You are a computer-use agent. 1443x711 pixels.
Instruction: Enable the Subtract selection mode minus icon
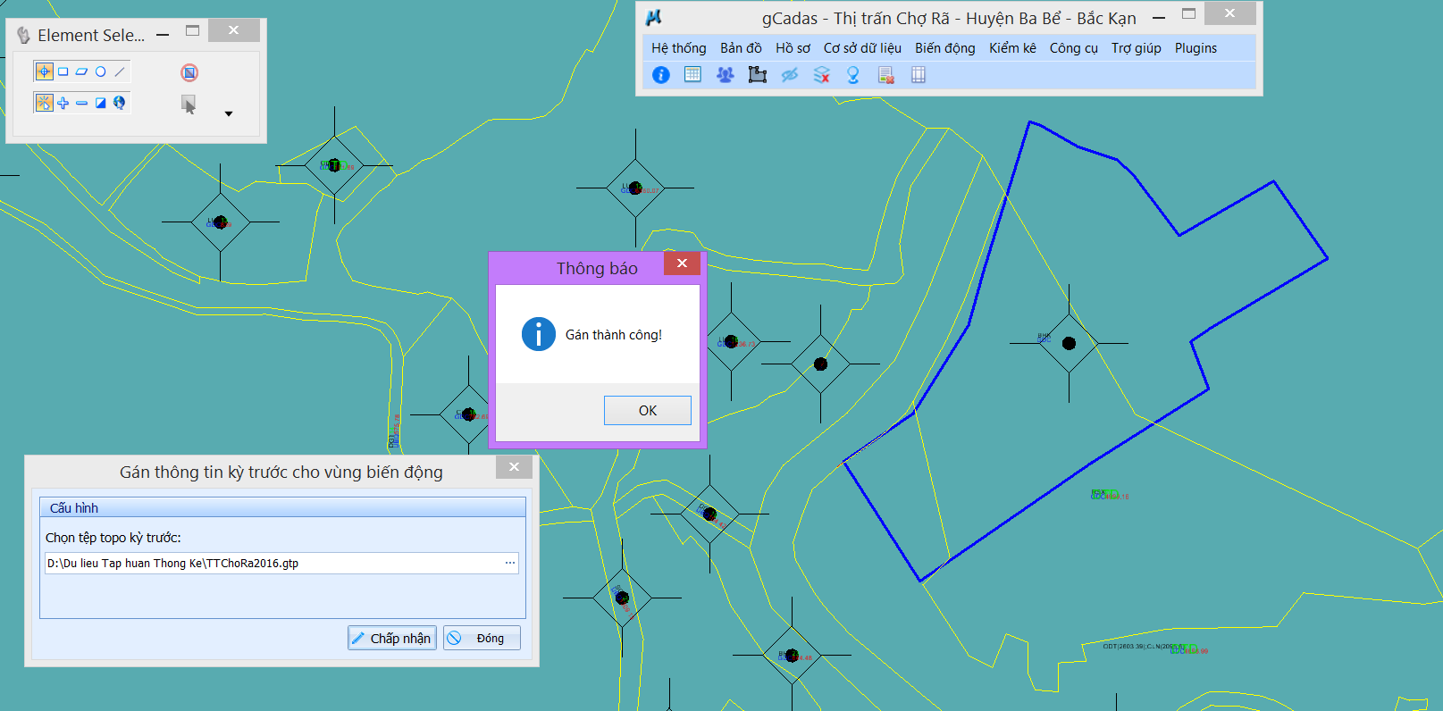(82, 103)
